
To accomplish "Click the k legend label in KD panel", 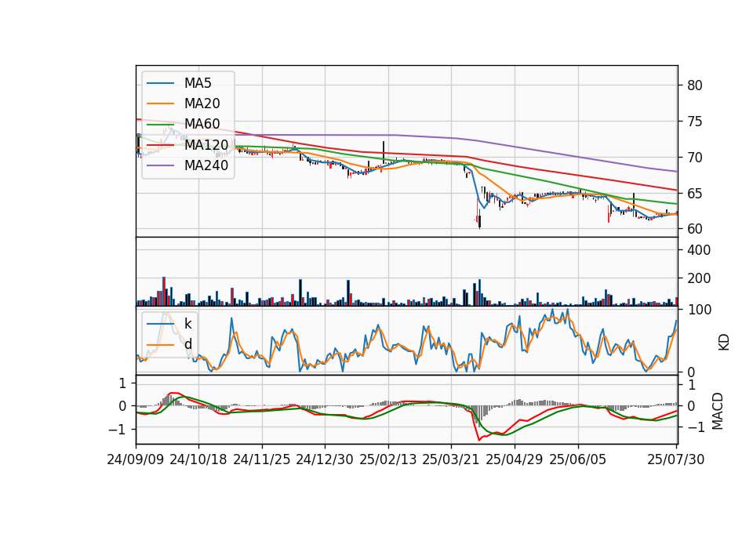I will click(x=187, y=324).
